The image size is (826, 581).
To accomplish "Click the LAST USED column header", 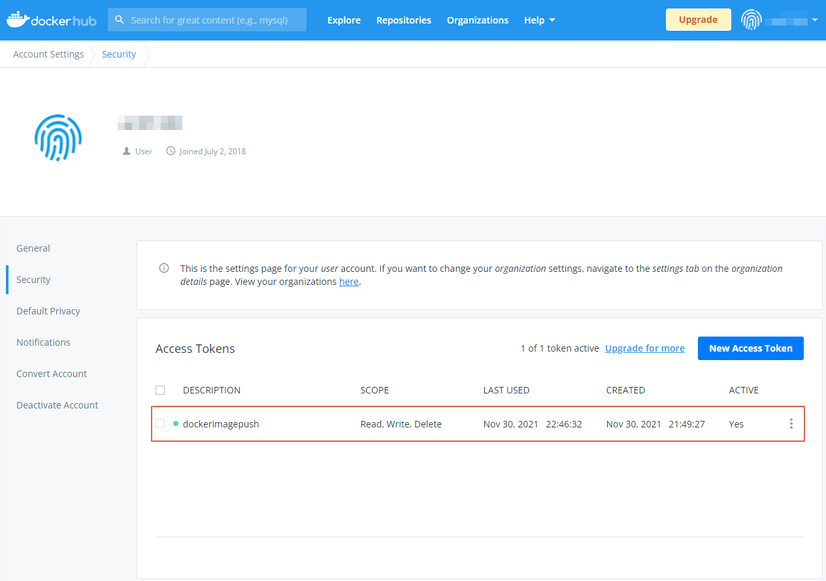I will 506,390.
